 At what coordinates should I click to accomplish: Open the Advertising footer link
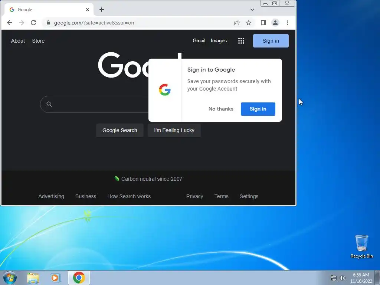pyautogui.click(x=51, y=196)
